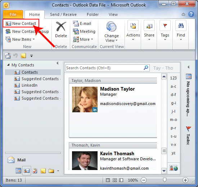The width and height of the screenshot is (198, 187).
Task: Switch to Send / Receive tab
Action: (x=63, y=14)
